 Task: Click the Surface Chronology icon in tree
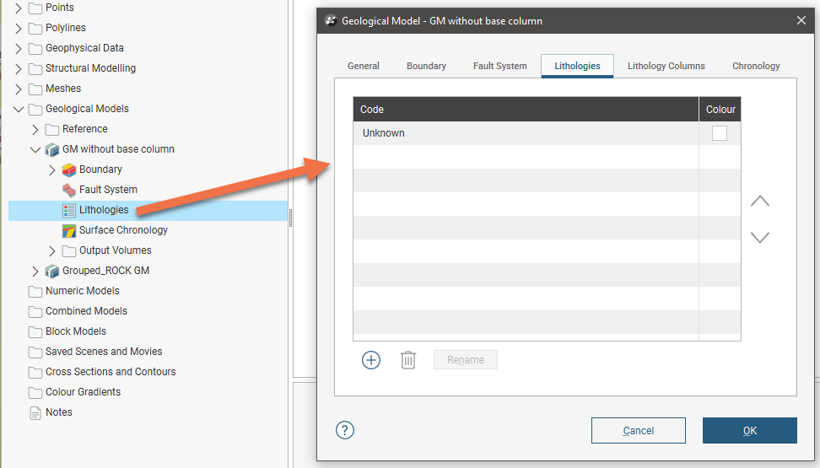coord(69,230)
